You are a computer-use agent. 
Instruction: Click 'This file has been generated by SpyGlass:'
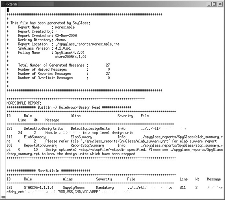point(50,23)
